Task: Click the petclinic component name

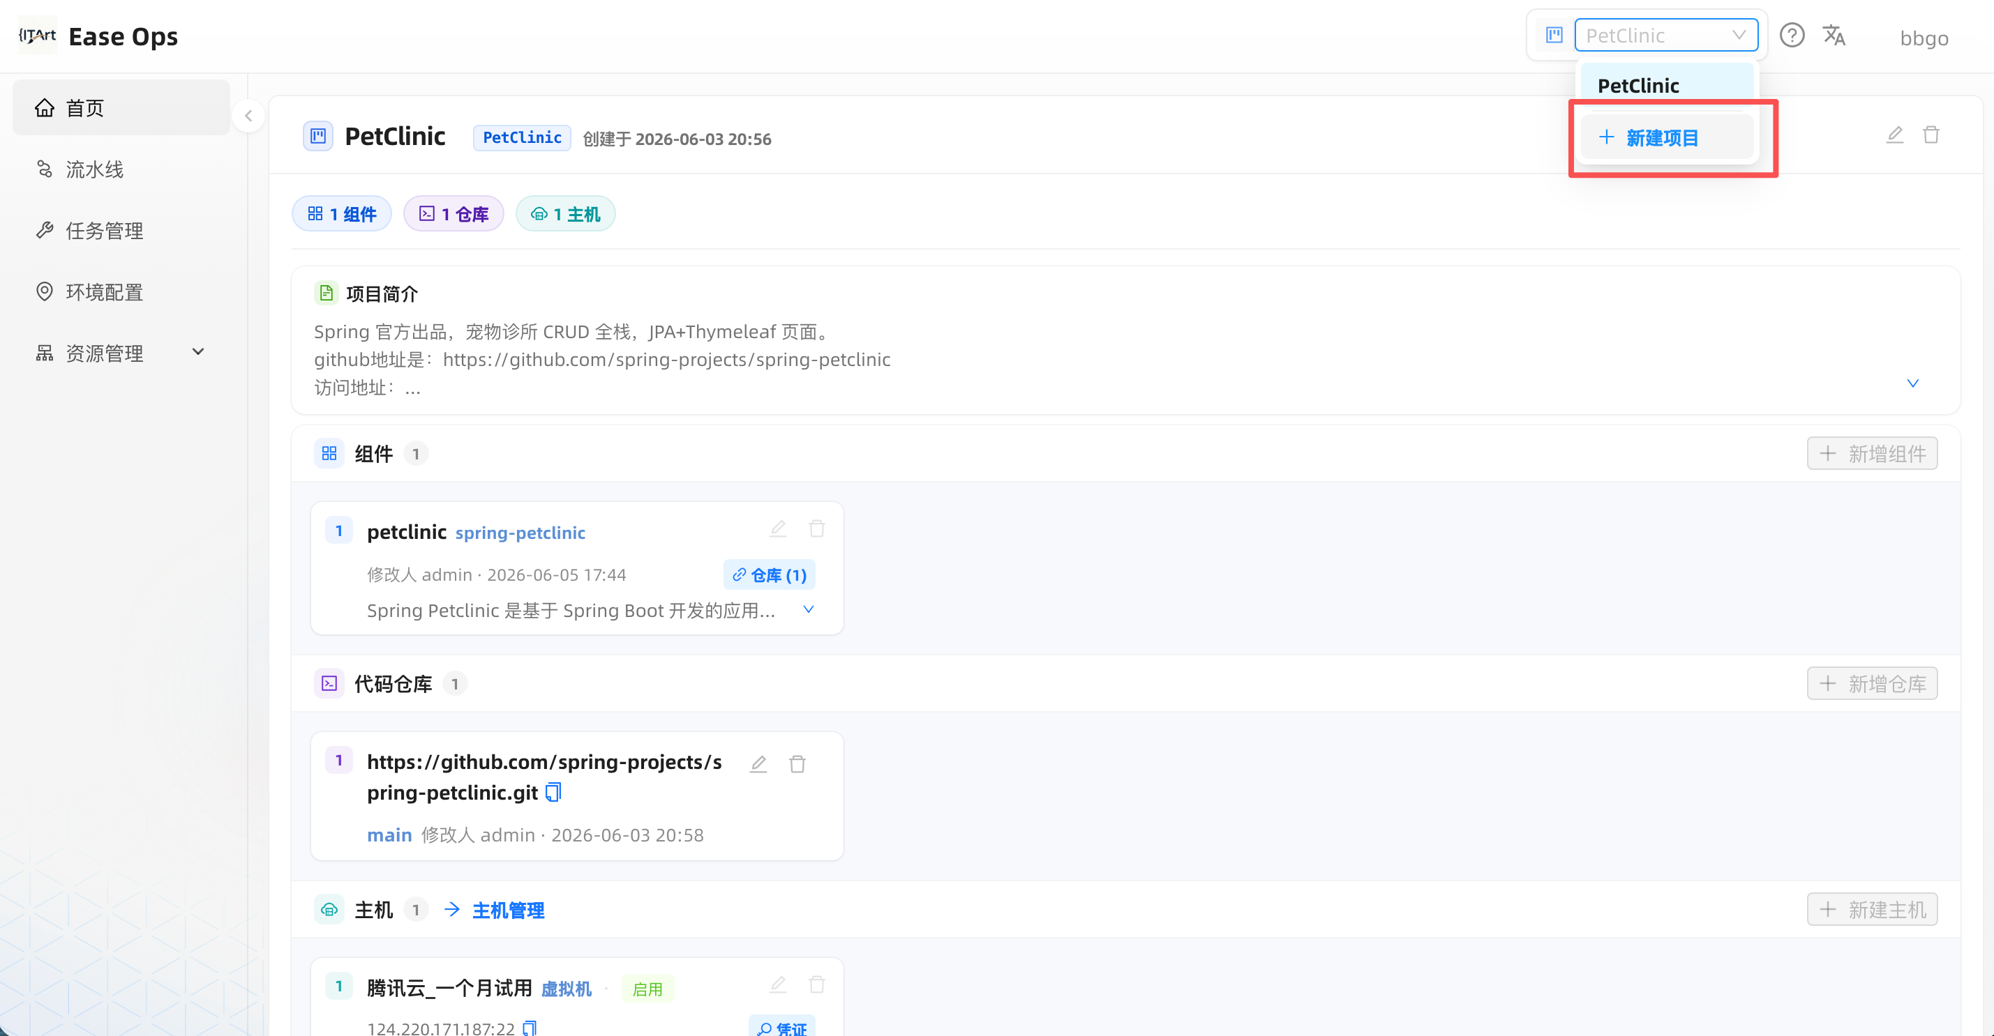Action: point(406,533)
